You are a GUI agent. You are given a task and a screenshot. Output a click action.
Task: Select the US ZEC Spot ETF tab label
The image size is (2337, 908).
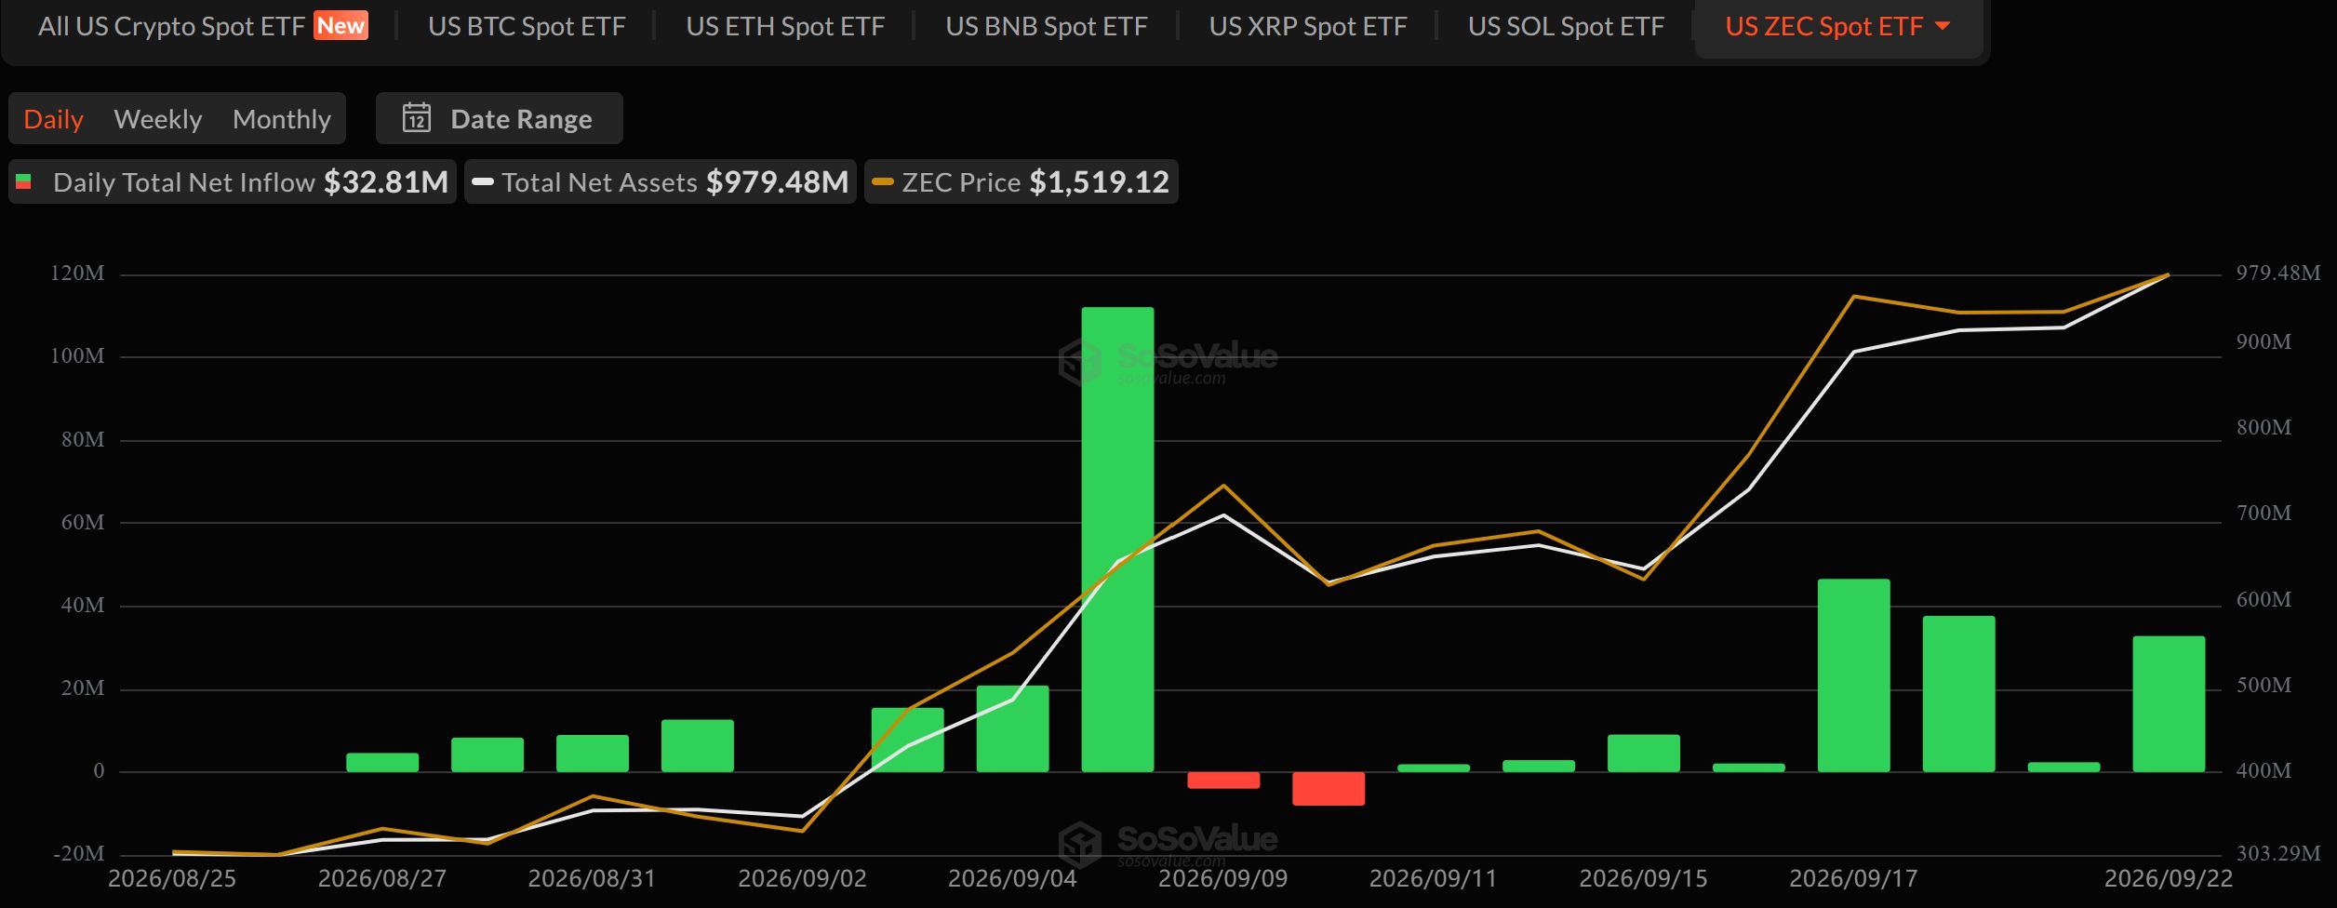coord(1823,26)
